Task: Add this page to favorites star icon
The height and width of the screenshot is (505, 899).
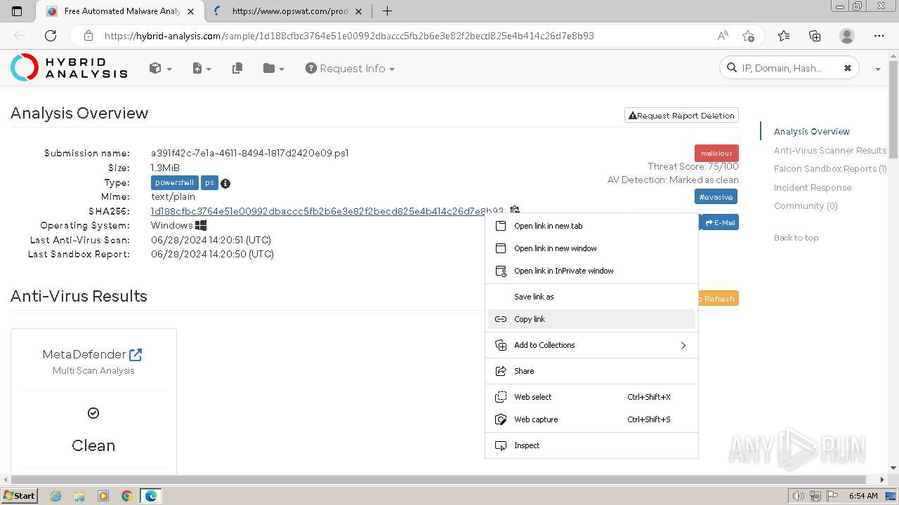Action: [749, 36]
